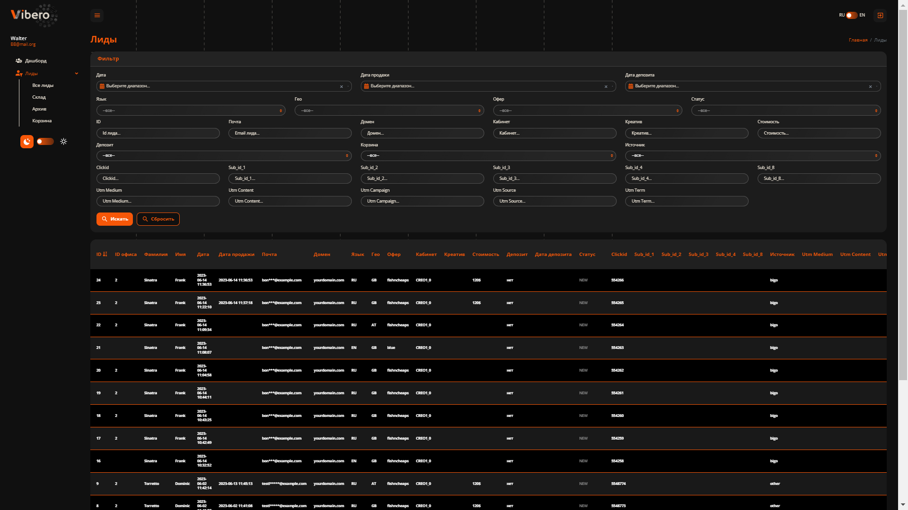
Task: Click the Кабинет input field
Action: (555, 133)
